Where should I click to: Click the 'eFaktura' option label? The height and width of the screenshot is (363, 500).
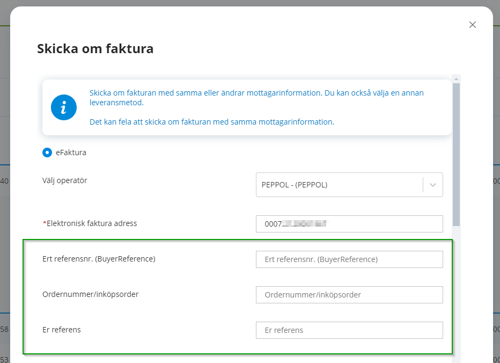pyautogui.click(x=71, y=153)
